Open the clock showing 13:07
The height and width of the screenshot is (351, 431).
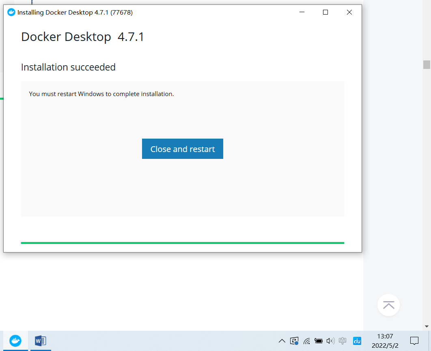coord(385,341)
